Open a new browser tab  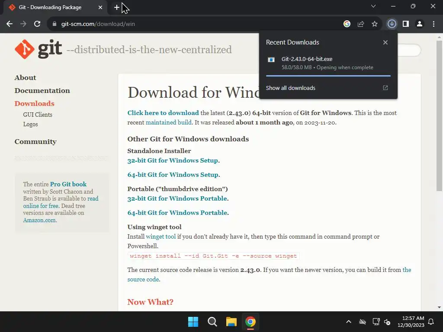[x=117, y=7]
